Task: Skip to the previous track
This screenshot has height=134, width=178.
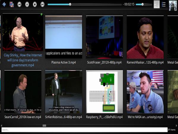Action: coord(19,4)
